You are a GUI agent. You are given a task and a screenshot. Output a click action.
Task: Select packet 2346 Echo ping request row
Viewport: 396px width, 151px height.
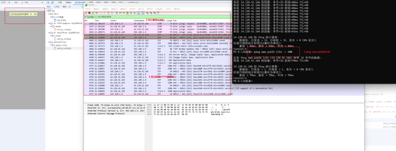coord(158,23)
